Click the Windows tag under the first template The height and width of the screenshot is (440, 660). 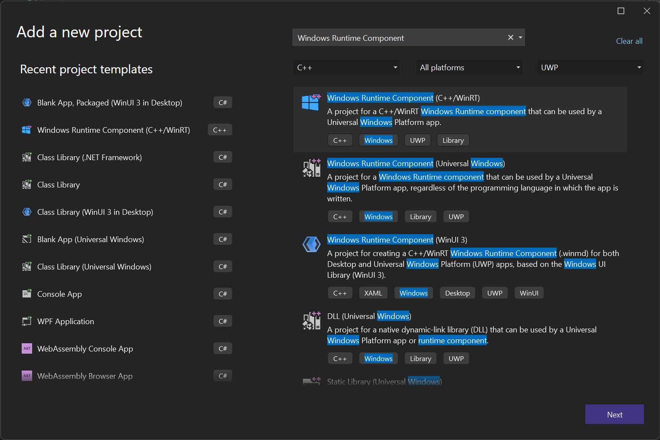378,140
